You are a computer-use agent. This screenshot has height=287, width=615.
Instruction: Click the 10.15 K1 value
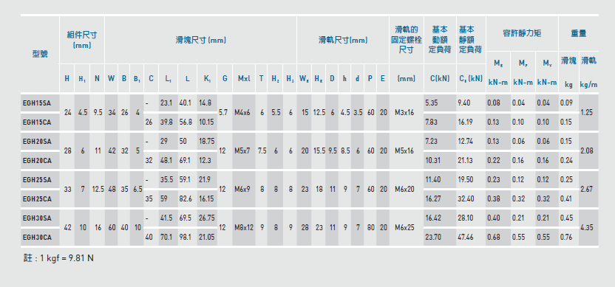206,122
